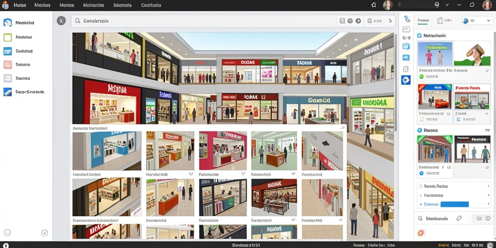Click the round gray X button beside search bar

pos(61,21)
